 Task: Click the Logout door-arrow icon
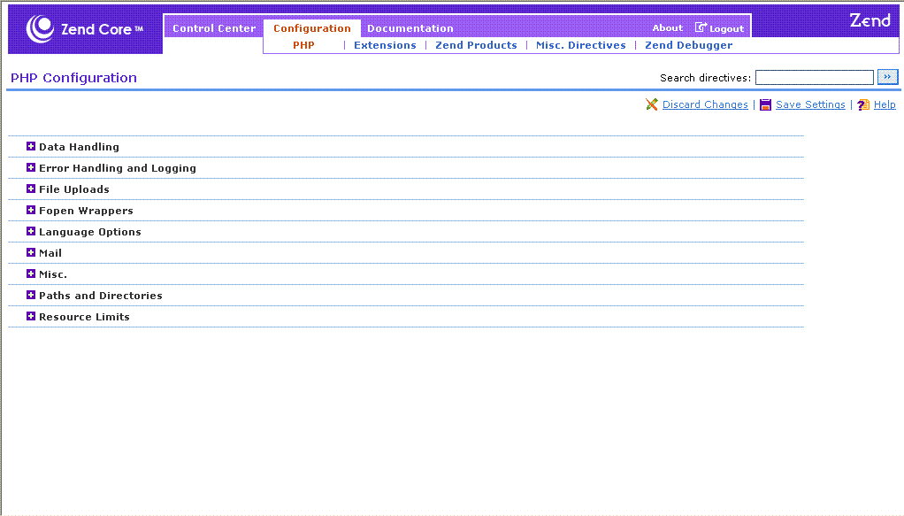point(701,27)
